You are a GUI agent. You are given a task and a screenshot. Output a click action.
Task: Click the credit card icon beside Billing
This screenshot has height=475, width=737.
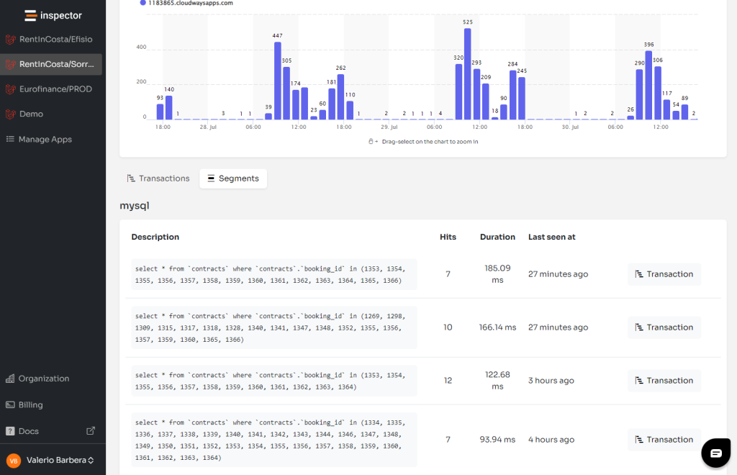(10, 404)
